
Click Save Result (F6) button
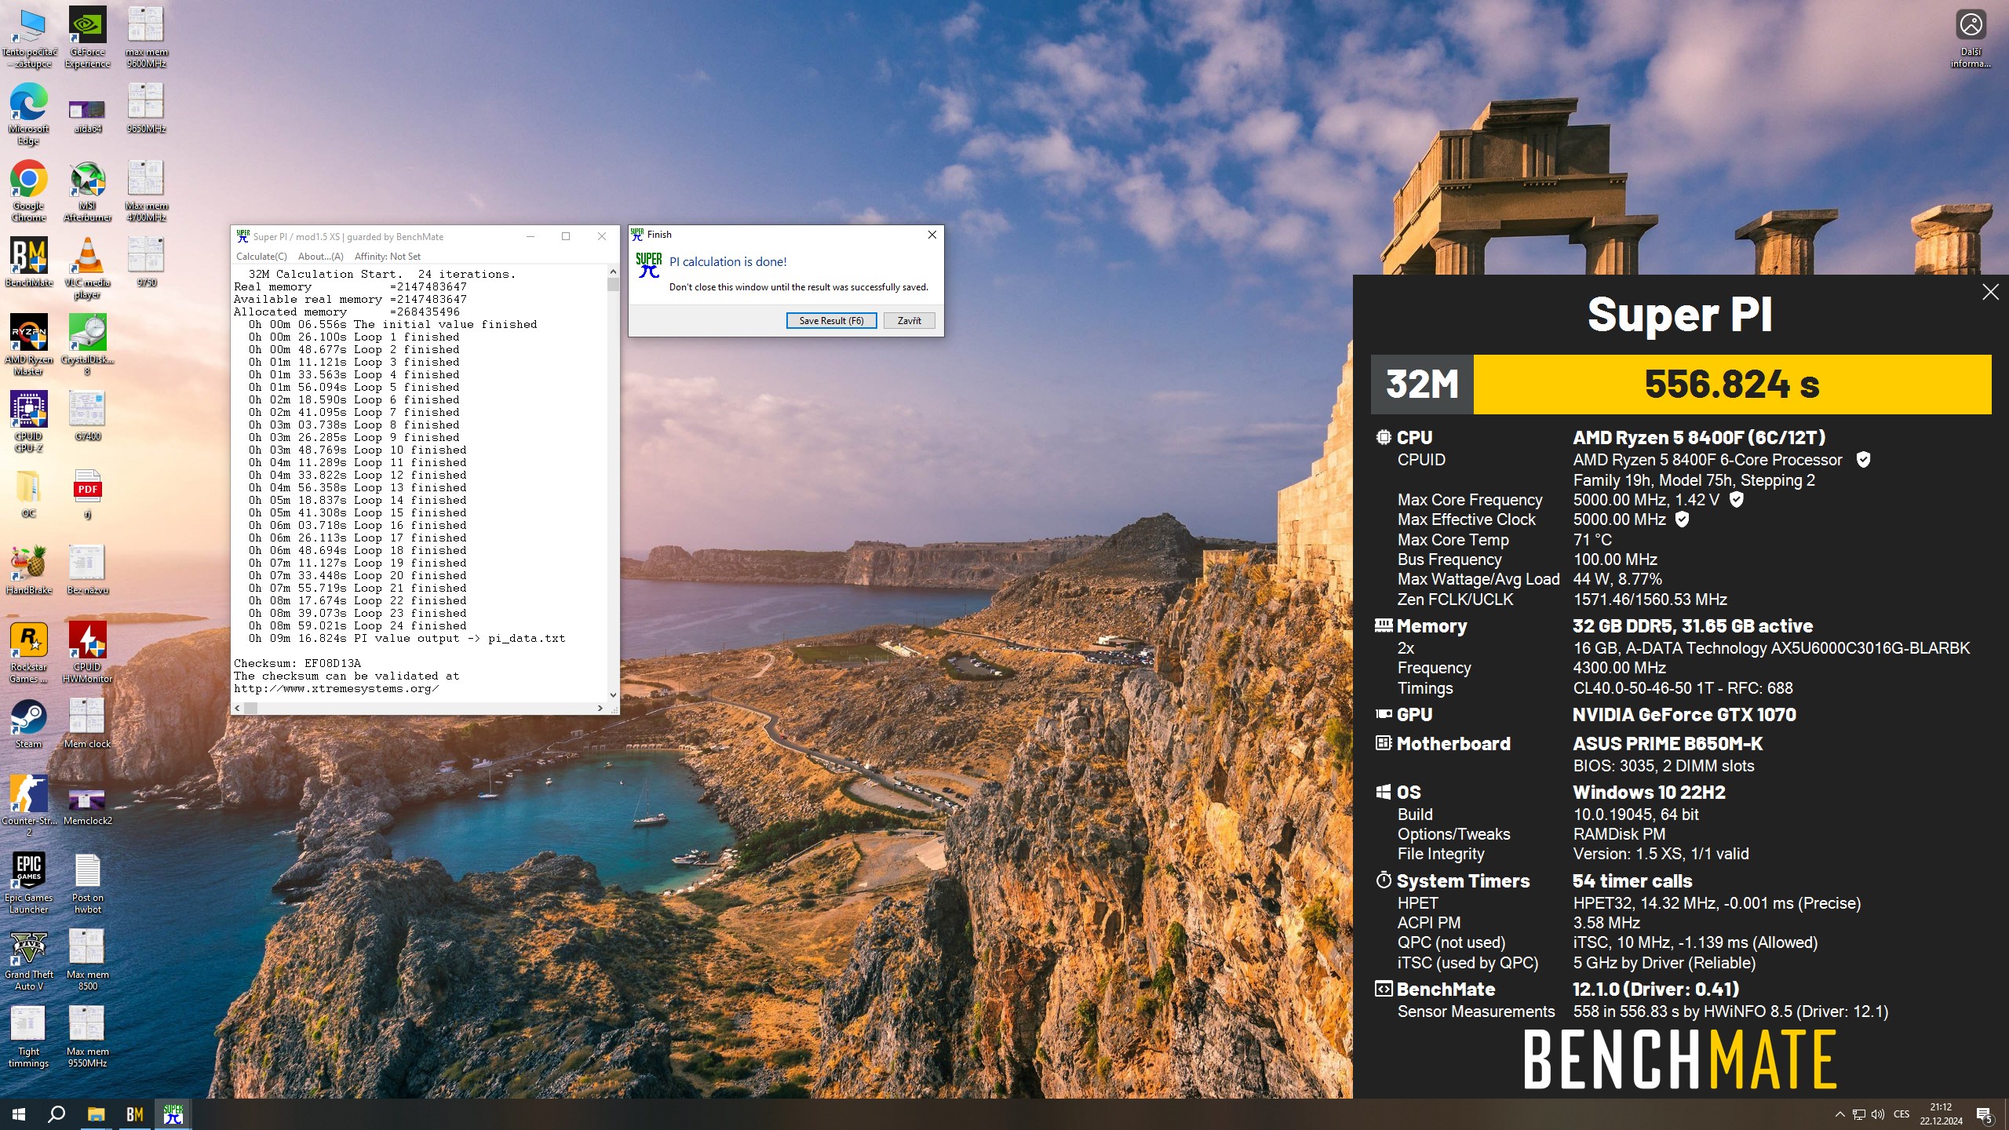click(831, 320)
